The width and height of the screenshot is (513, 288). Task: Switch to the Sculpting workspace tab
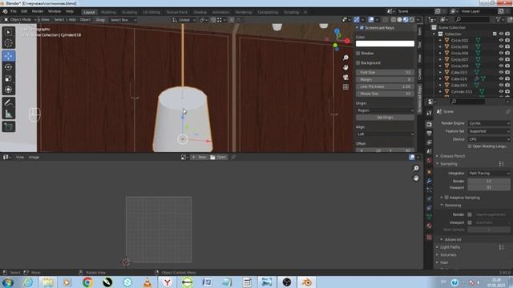129,12
